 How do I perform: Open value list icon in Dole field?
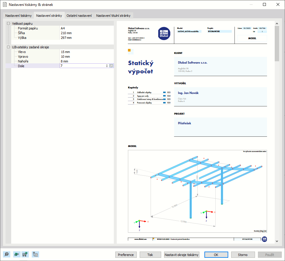(111, 66)
